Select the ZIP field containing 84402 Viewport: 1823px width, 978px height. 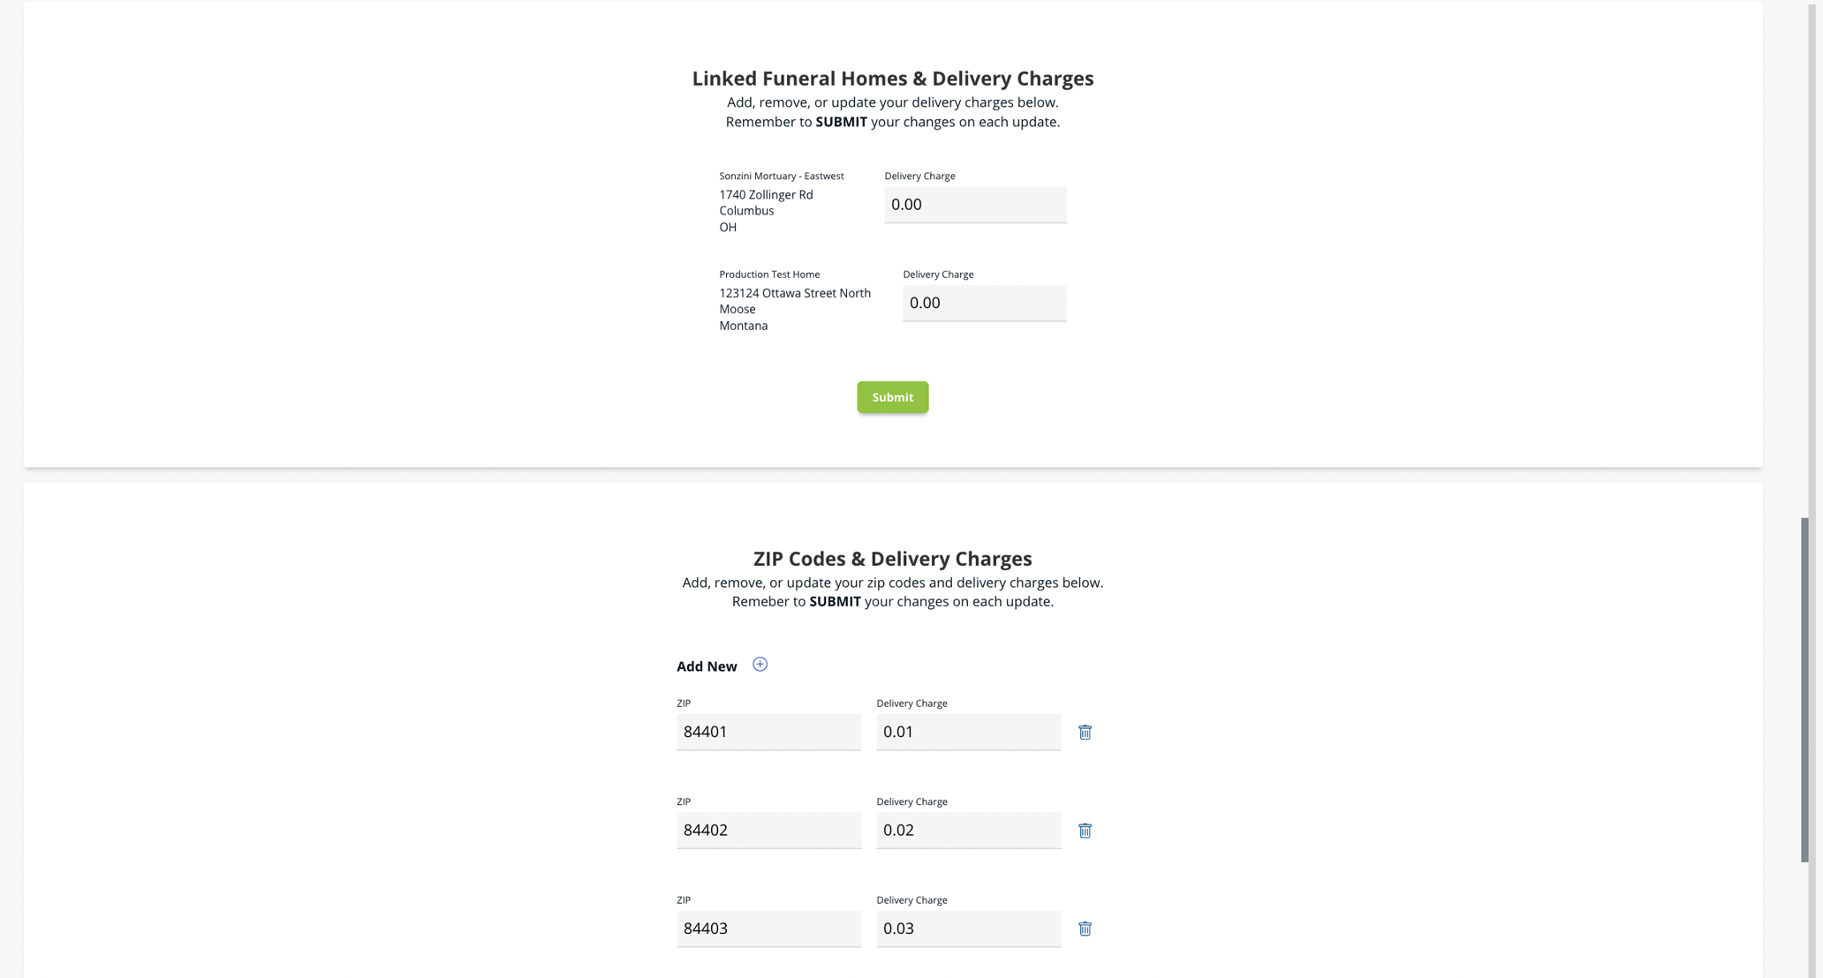pos(768,830)
